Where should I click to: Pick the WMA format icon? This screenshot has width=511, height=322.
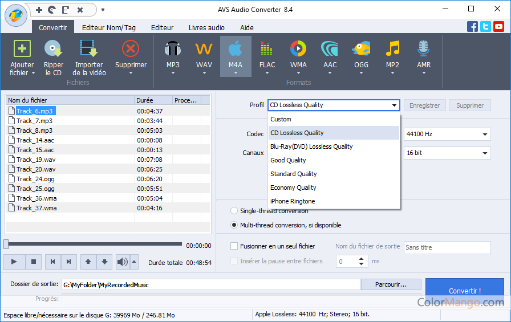click(x=298, y=49)
